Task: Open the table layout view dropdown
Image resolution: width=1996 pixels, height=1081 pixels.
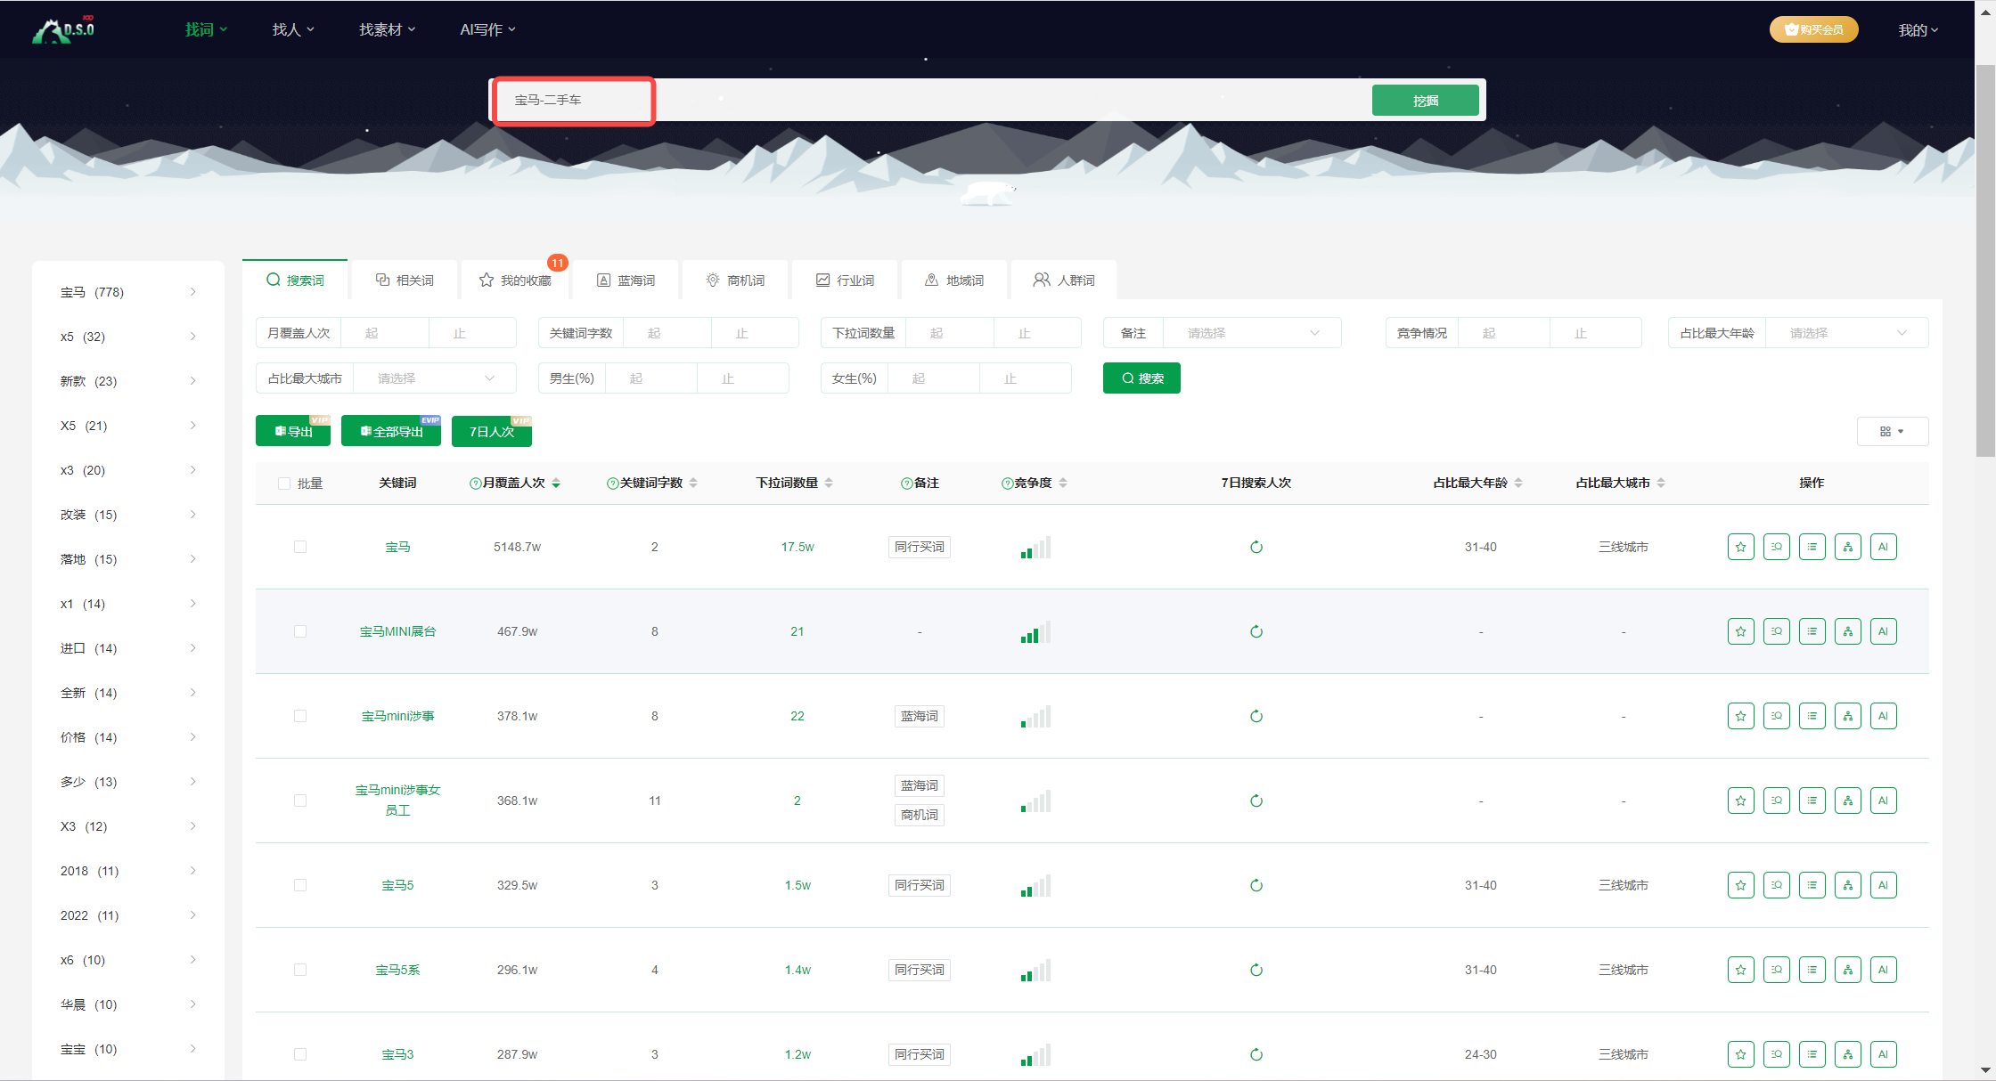Action: 1893,432
